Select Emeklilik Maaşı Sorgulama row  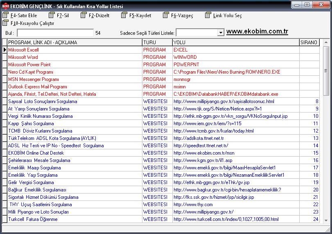point(161,168)
